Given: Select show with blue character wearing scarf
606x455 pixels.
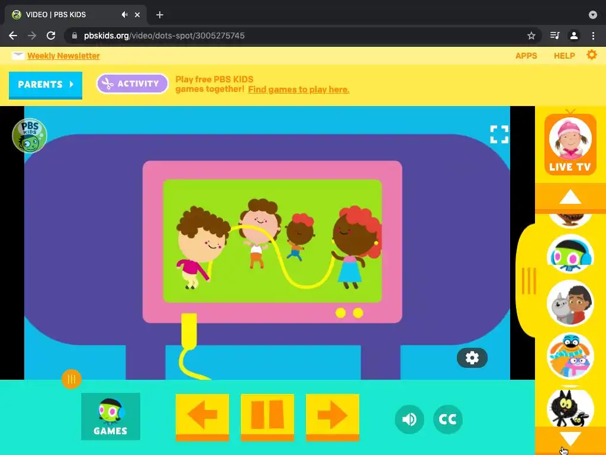Looking at the screenshot, I should (570, 356).
